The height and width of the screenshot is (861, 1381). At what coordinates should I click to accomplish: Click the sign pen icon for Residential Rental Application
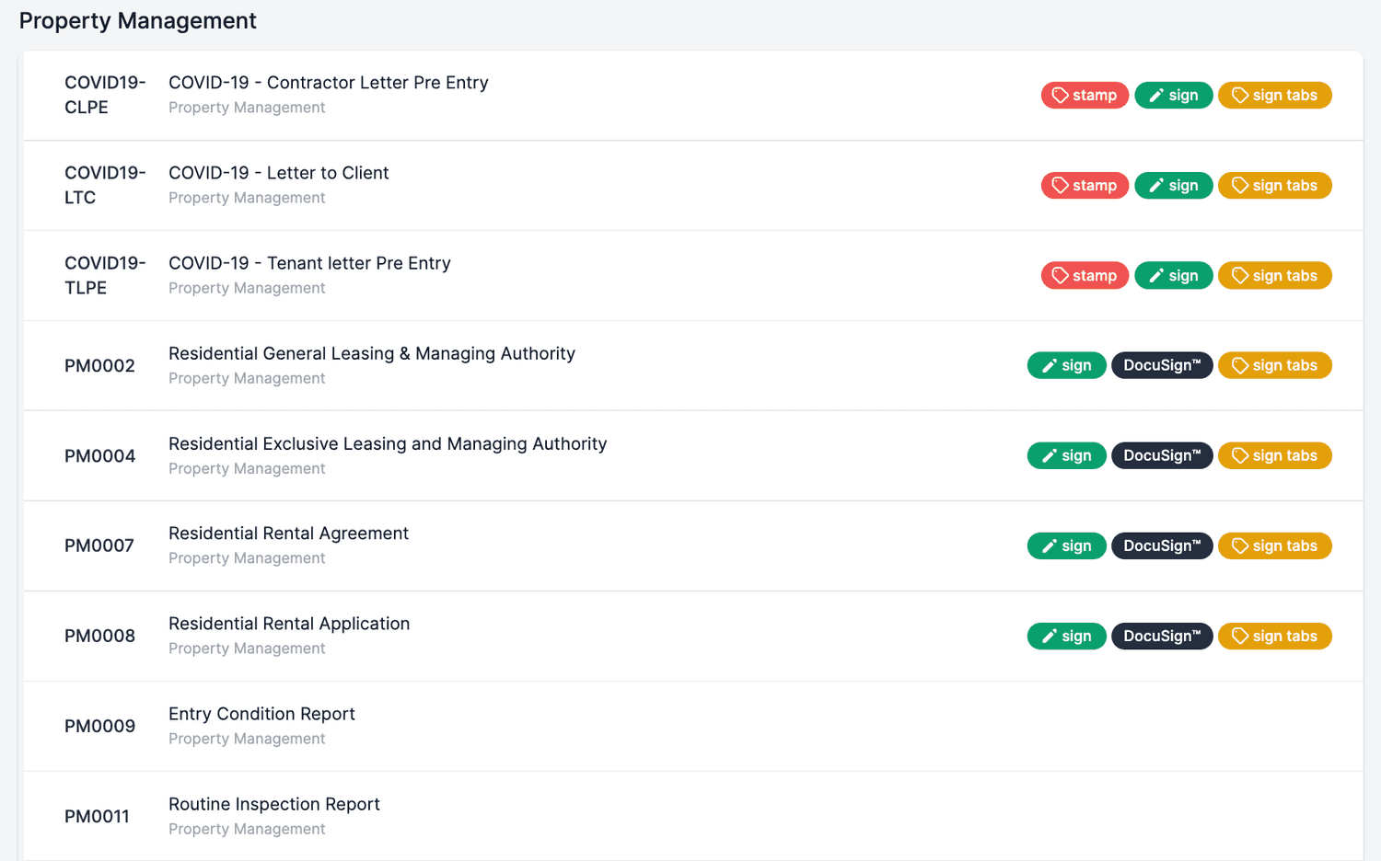[1050, 636]
